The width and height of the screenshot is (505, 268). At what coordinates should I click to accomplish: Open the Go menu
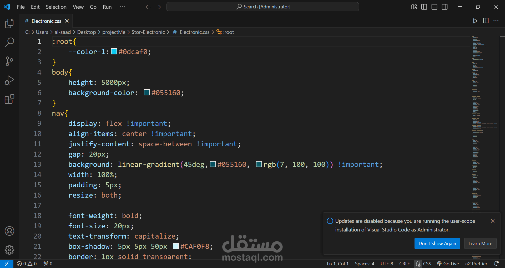coord(93,7)
